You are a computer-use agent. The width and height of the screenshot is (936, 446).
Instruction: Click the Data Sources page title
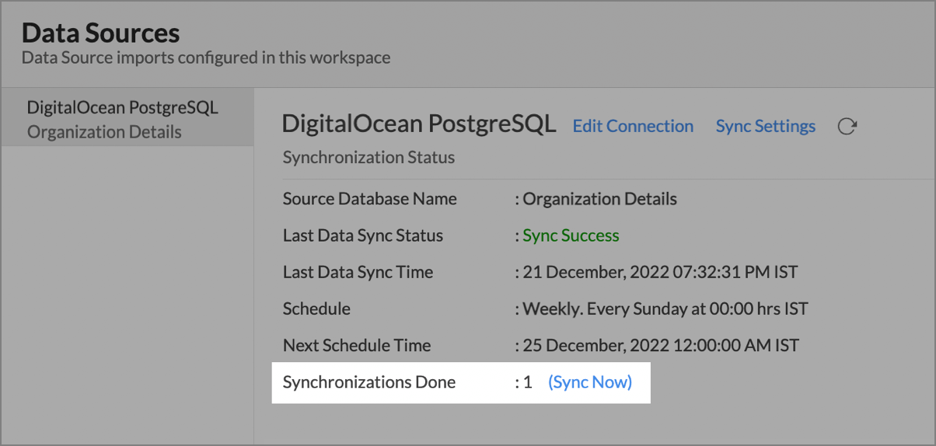(101, 33)
